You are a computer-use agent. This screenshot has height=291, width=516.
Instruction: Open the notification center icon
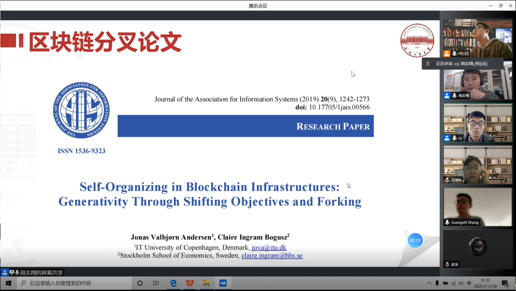click(505, 283)
